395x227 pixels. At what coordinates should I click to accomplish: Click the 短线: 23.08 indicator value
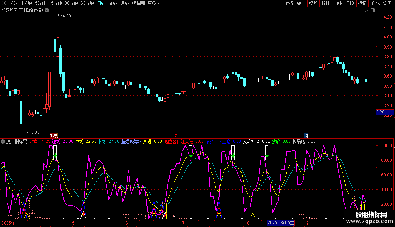[x=63, y=141]
